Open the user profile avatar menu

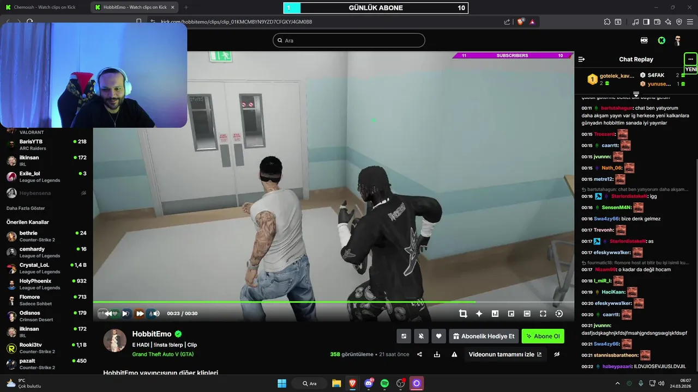tap(678, 40)
